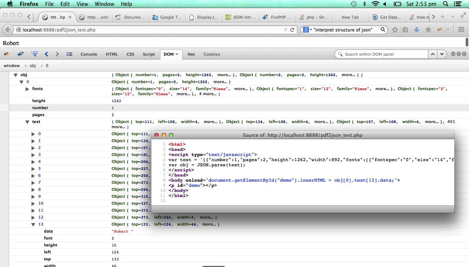469x267 pixels.
Task: Expand text item 10
Action: (x=33, y=204)
